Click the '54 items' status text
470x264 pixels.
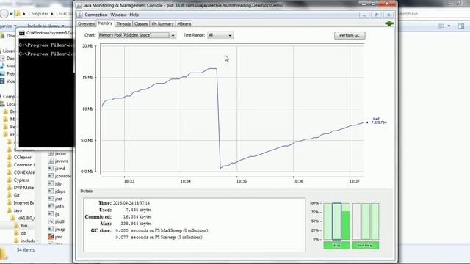point(26,249)
